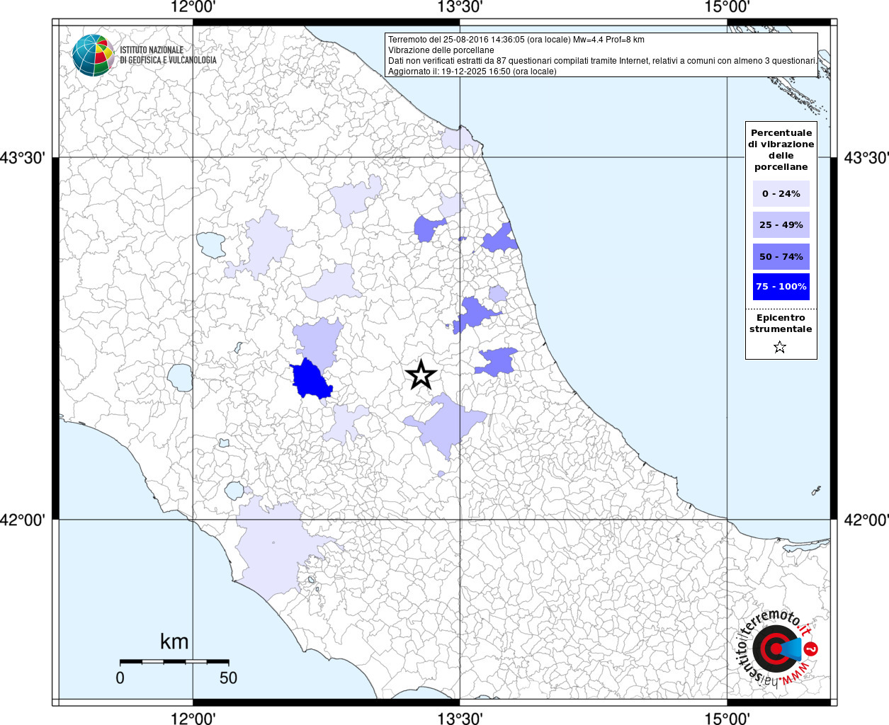This screenshot has width=889, height=725.
Task: Click the 50 - 74% legend swatch
Action: coord(781,256)
